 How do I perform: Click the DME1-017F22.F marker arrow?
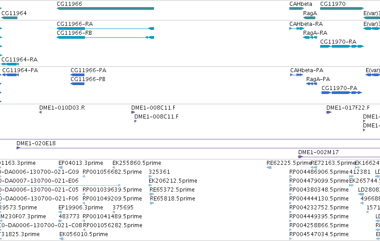tap(329, 112)
